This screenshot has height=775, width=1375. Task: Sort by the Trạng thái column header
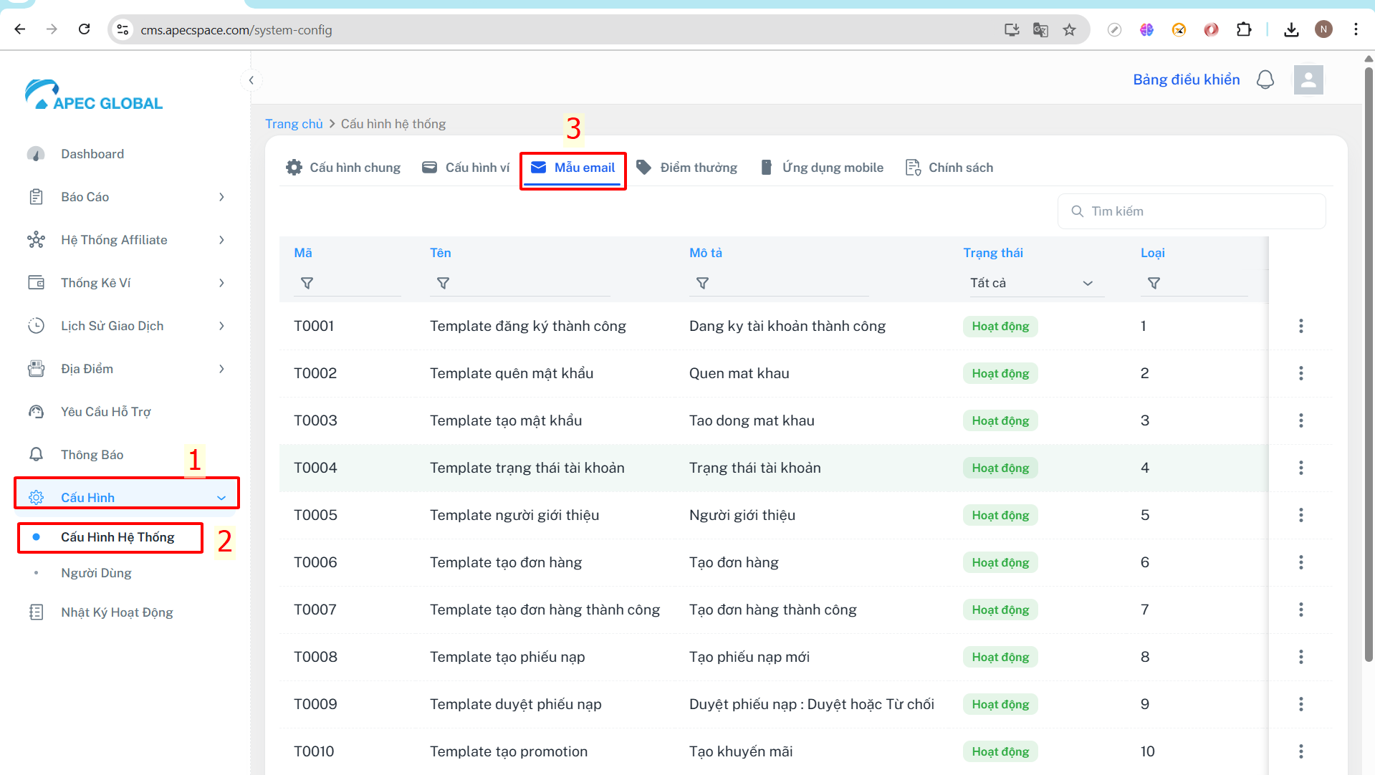993,253
